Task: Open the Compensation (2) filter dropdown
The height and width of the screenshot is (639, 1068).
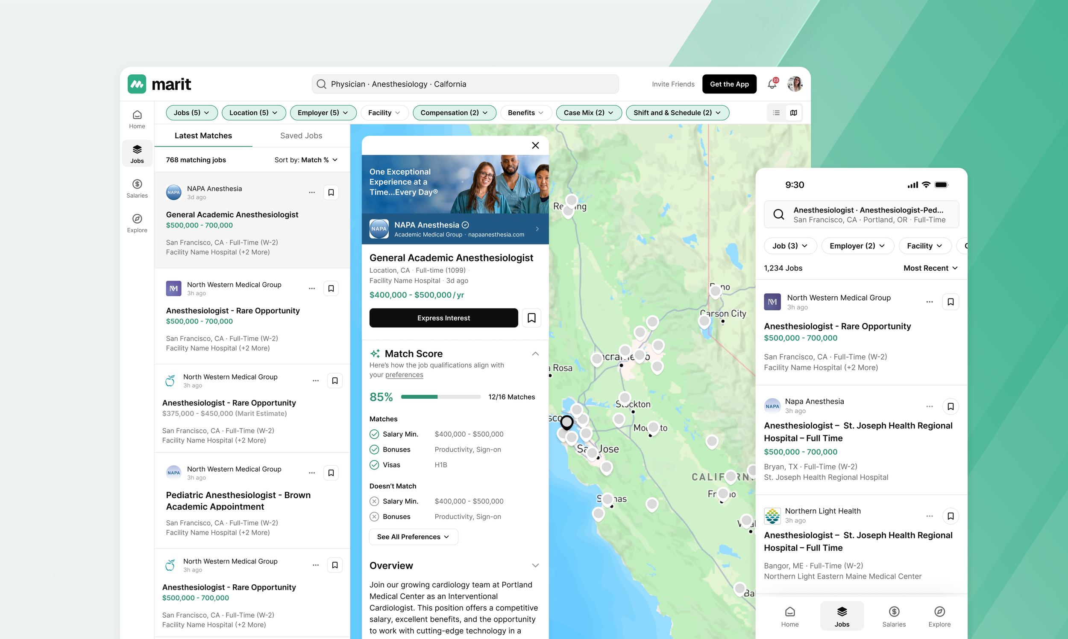Action: coord(454,113)
